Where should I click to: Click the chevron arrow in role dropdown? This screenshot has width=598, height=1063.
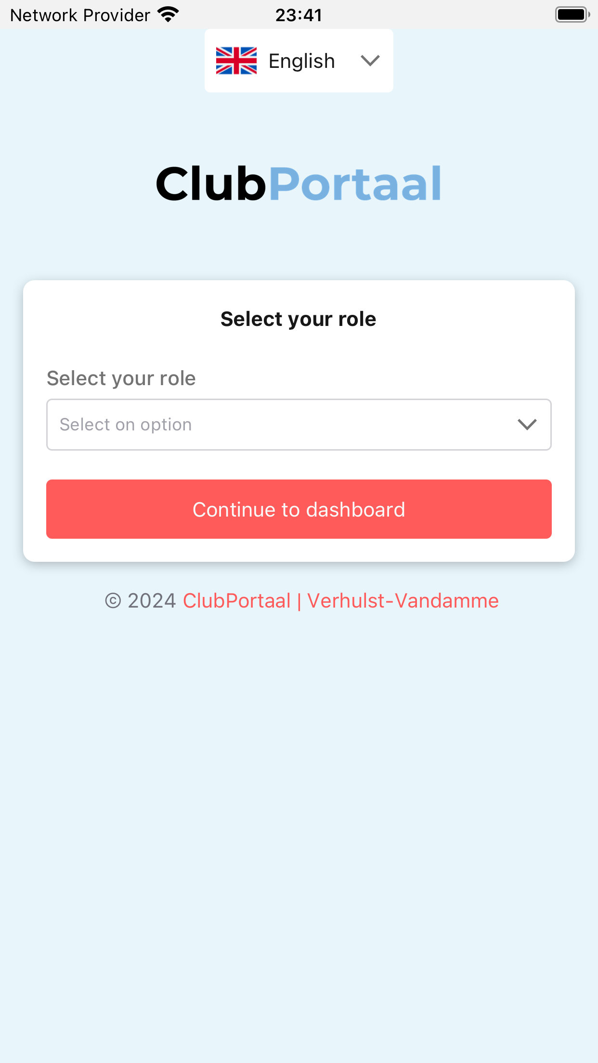coord(527,425)
